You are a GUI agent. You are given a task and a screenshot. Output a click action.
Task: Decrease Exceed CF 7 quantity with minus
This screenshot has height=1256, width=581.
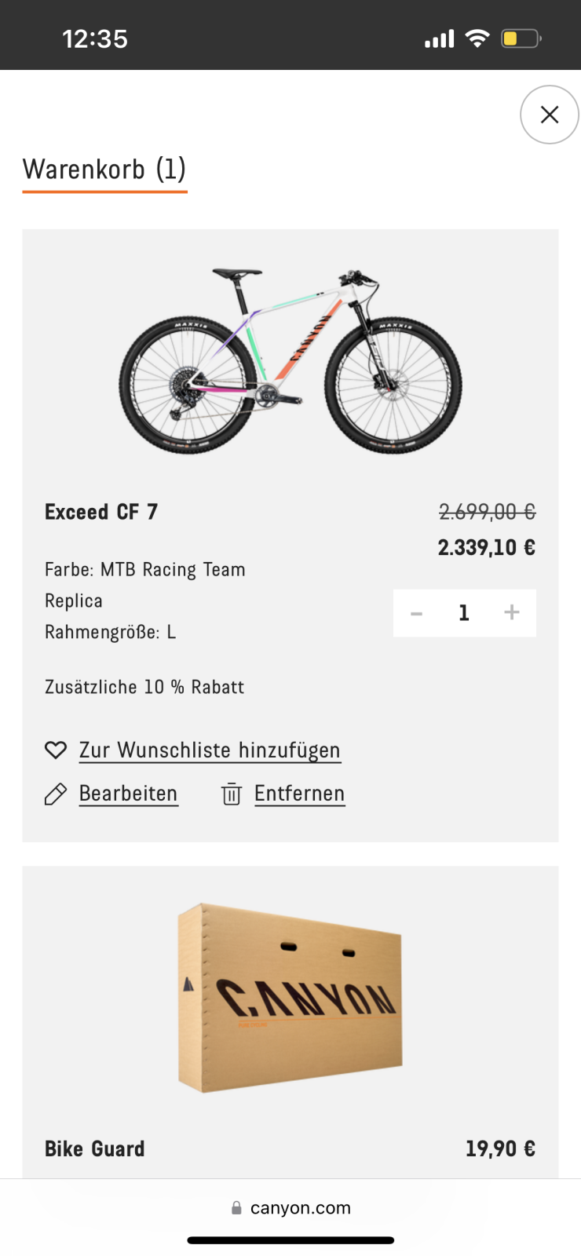click(417, 613)
